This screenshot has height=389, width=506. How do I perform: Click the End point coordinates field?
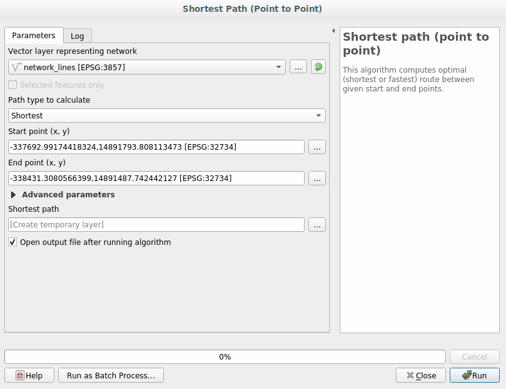tap(156, 179)
